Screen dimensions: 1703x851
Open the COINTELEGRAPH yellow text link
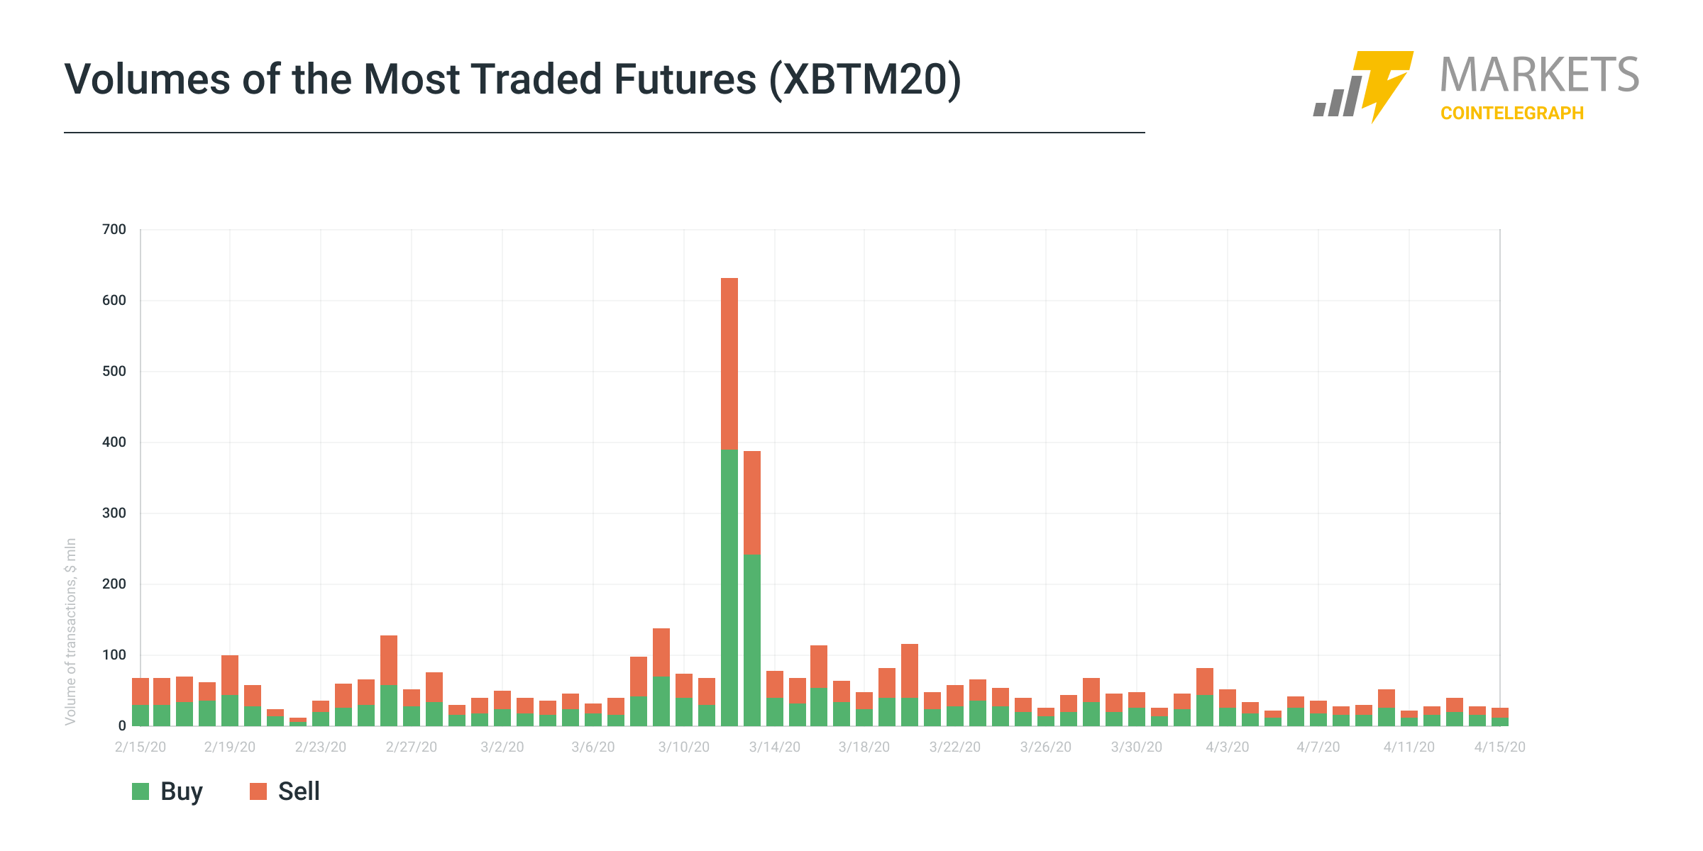coord(1511,113)
